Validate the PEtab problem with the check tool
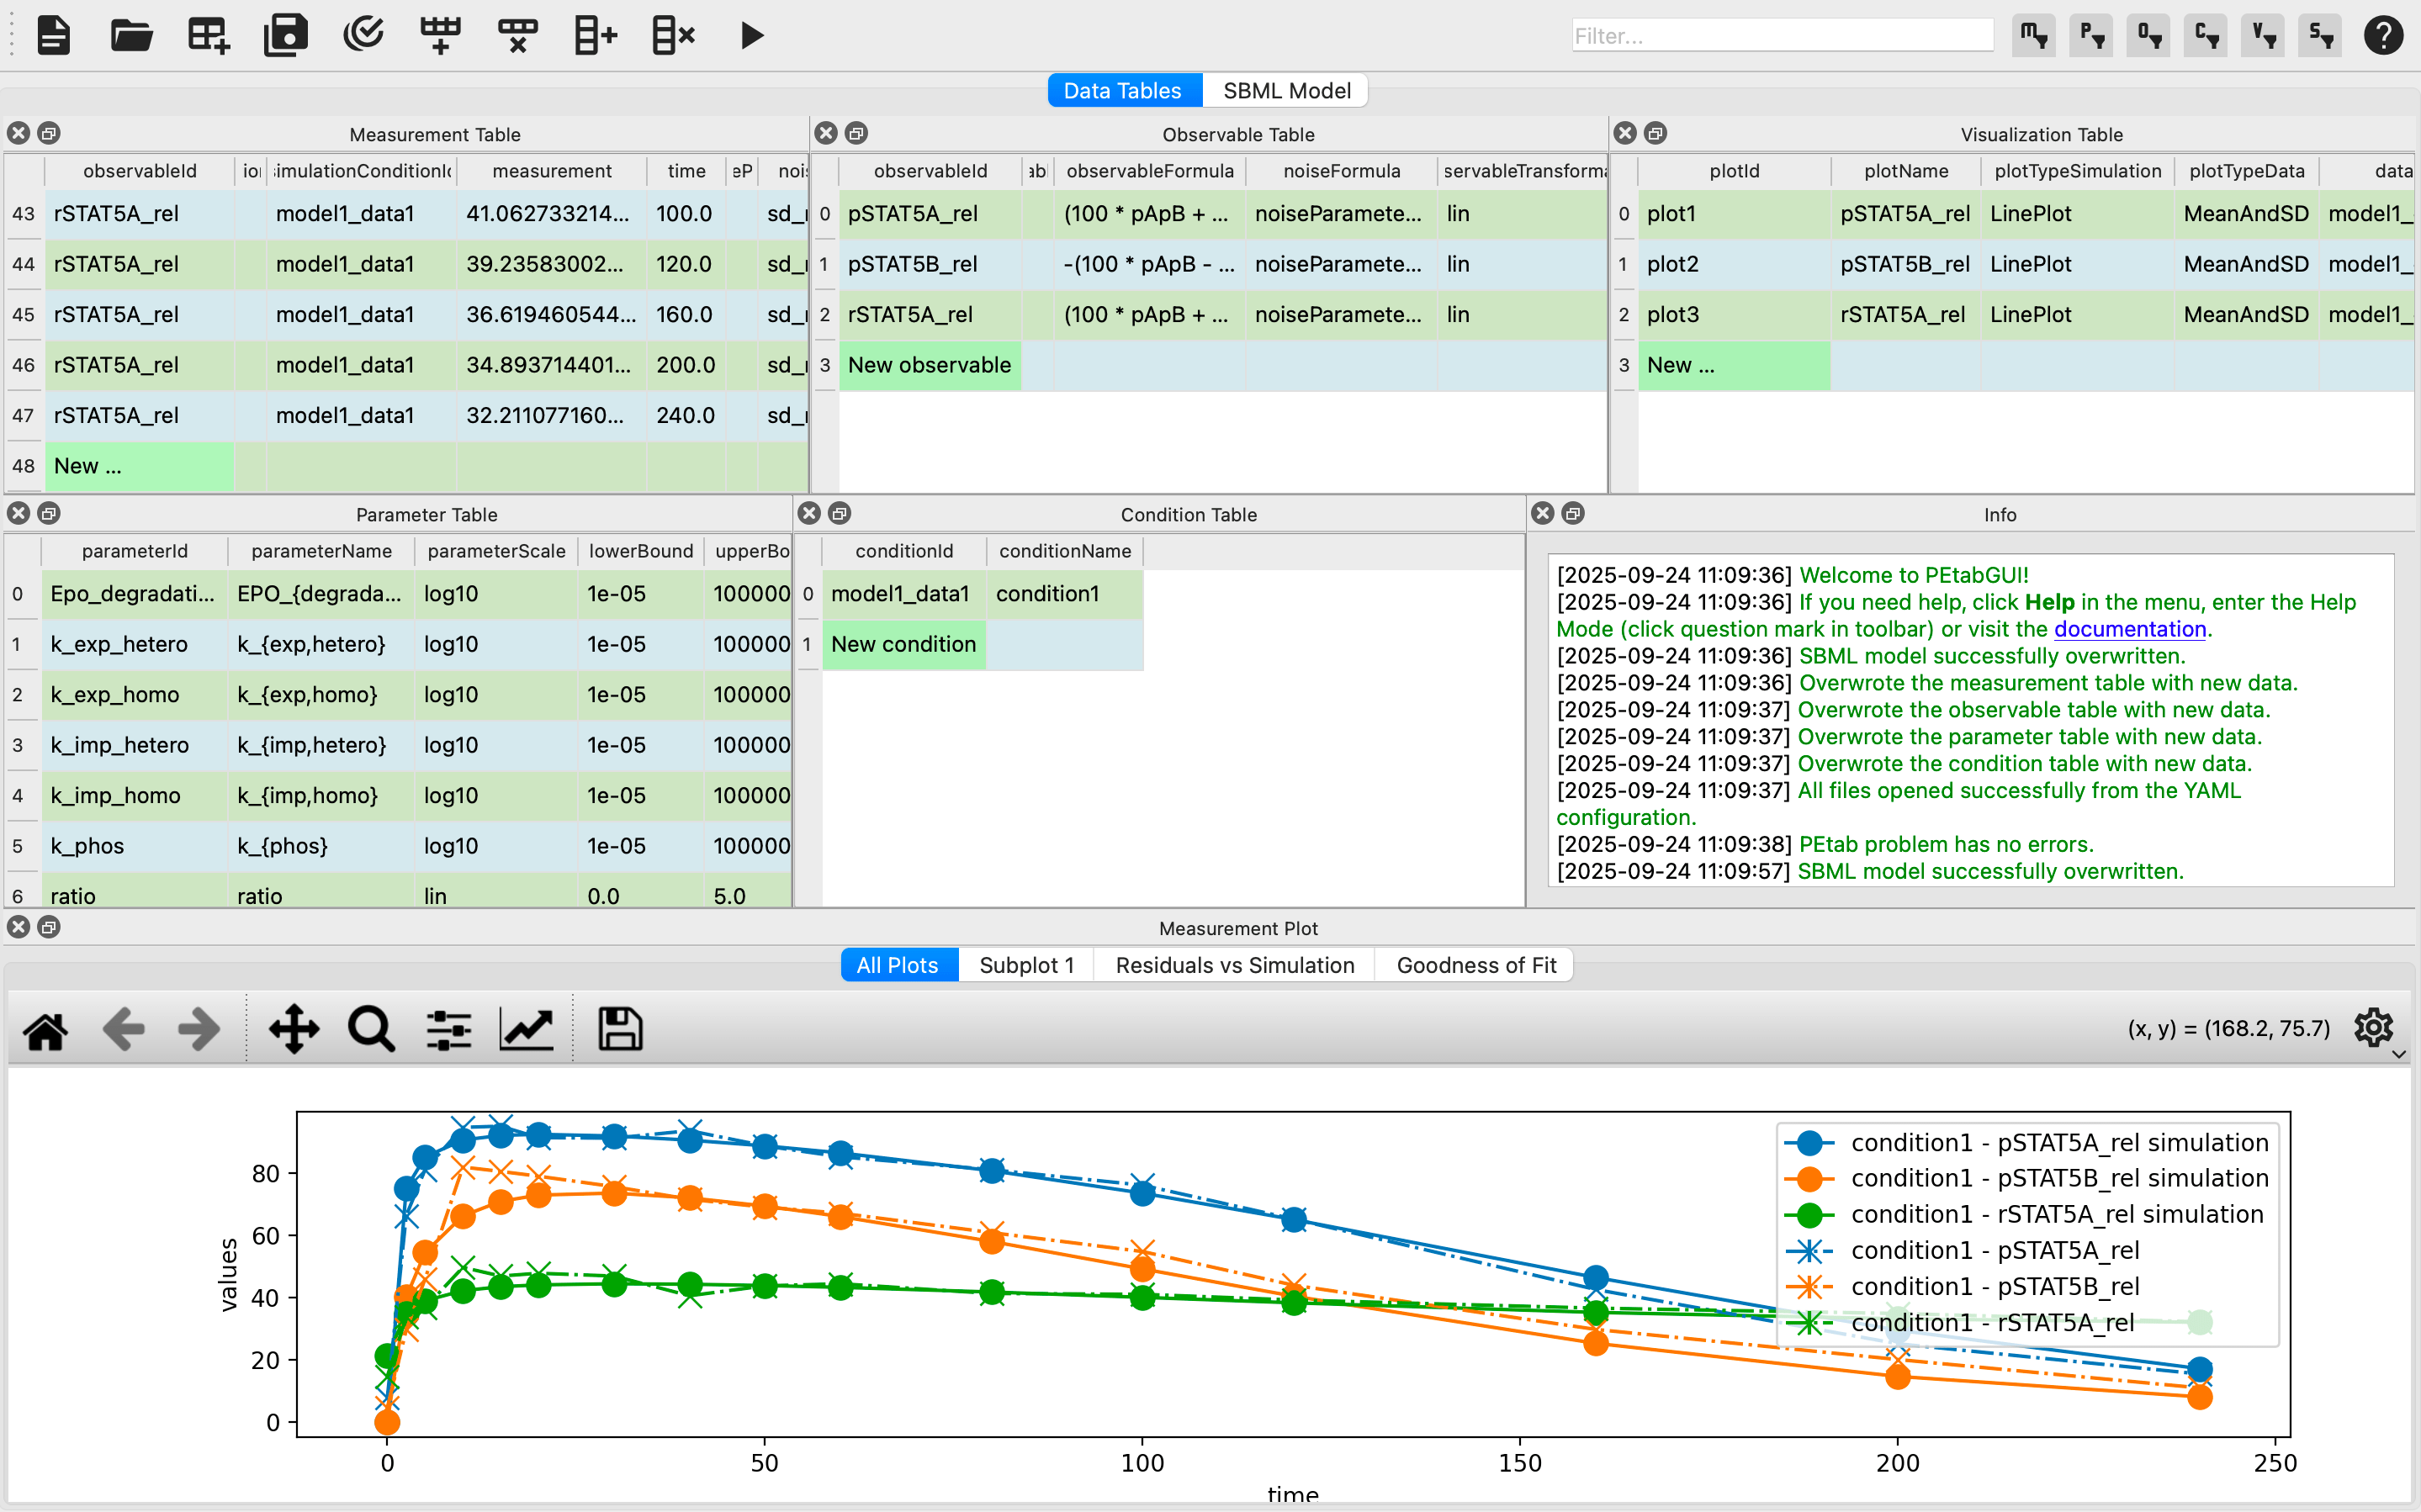 point(364,35)
